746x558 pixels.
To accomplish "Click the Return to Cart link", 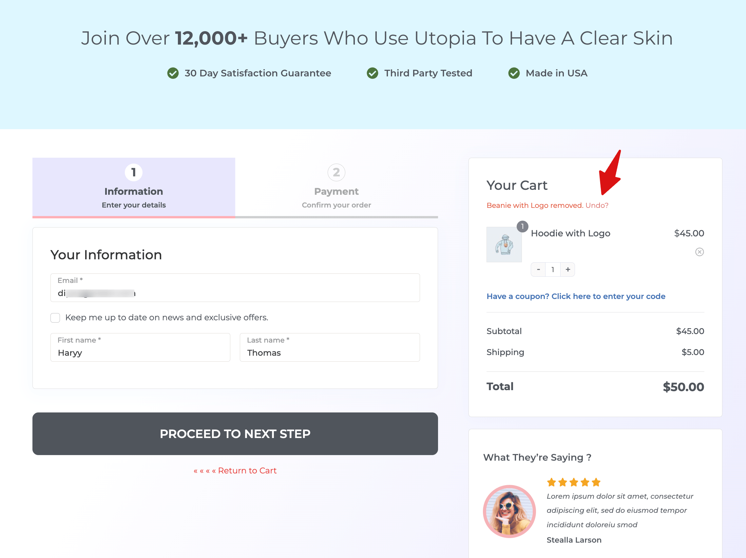I will pyautogui.click(x=235, y=470).
